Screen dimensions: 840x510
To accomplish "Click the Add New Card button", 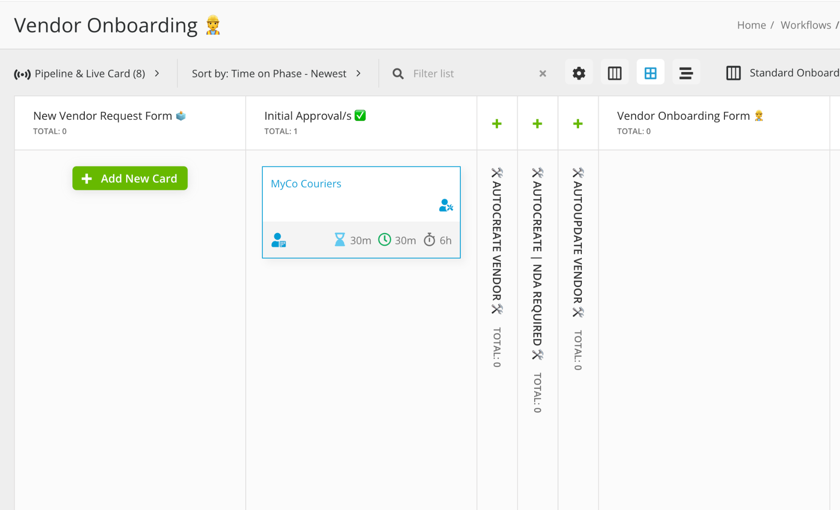I will pos(130,178).
